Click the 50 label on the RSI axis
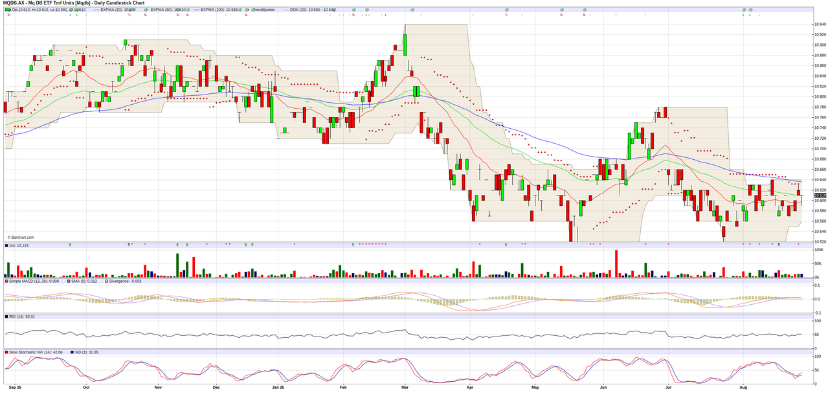This screenshot has width=828, height=398. tap(816, 335)
